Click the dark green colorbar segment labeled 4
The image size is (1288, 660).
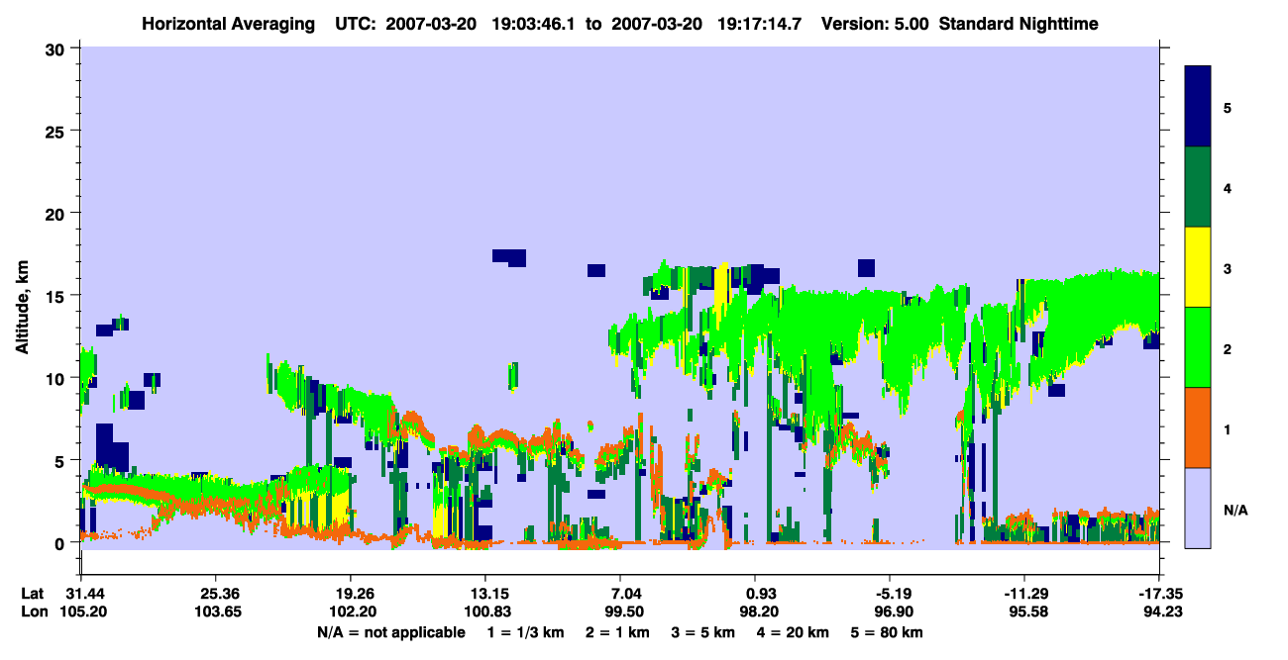1198,187
